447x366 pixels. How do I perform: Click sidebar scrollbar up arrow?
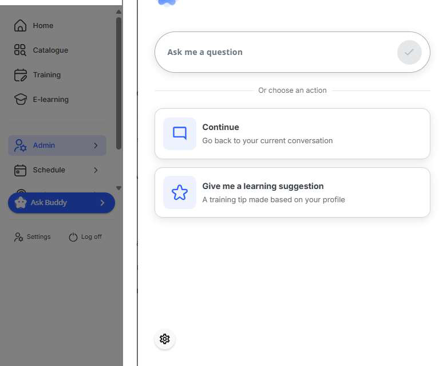coord(118,12)
